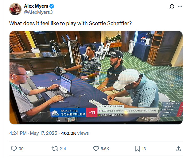
Task: Click the 4:24 PM May 17, 2025 timestamp
Action: 33,133
